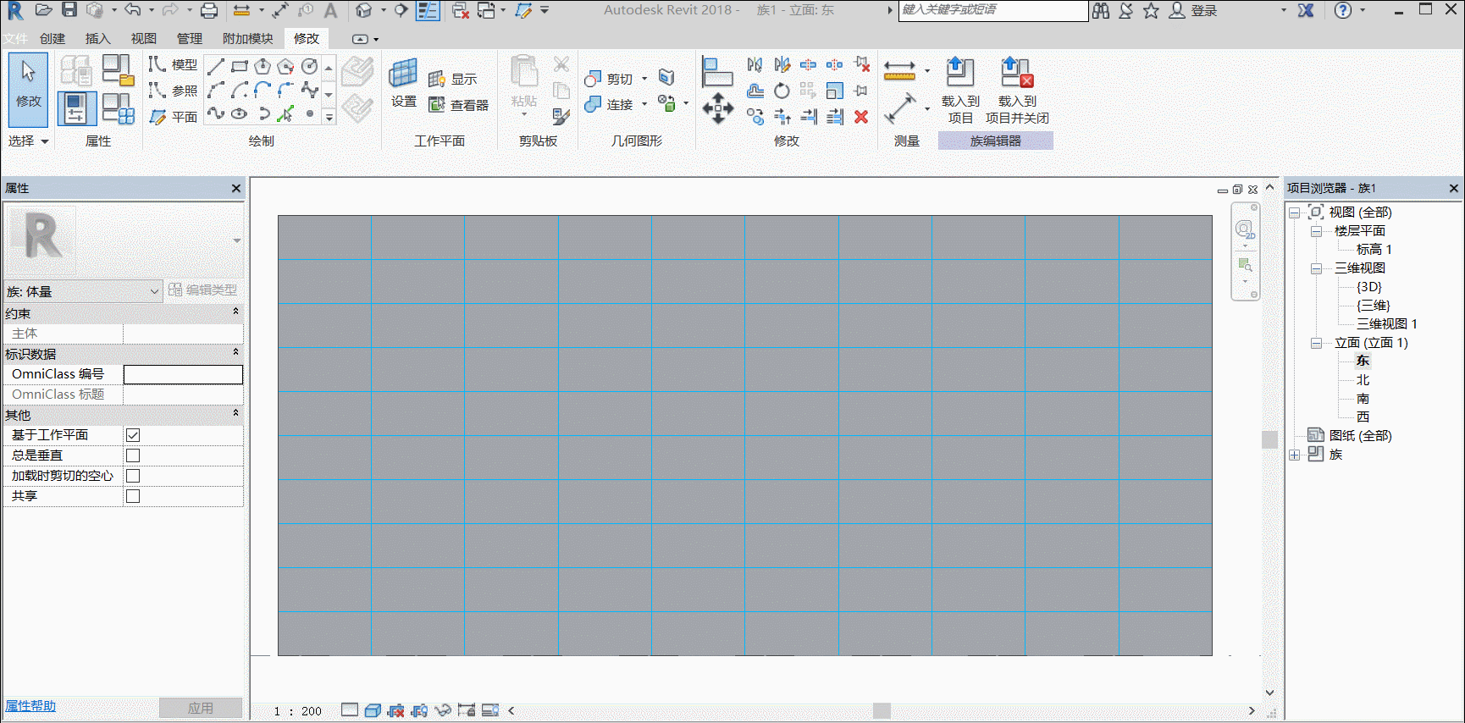
Task: Collapse the 约束 properties section
Action: pos(235,312)
